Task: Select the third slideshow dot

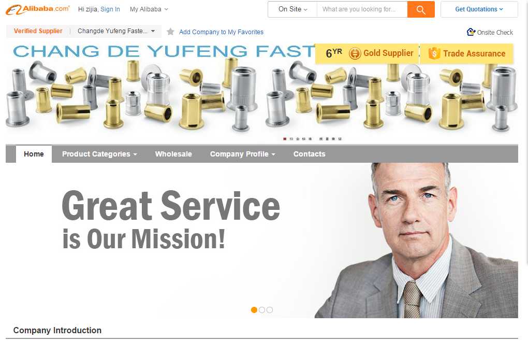Action: point(270,310)
